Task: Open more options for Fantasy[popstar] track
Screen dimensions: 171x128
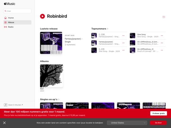Action: [x=123, y=43]
